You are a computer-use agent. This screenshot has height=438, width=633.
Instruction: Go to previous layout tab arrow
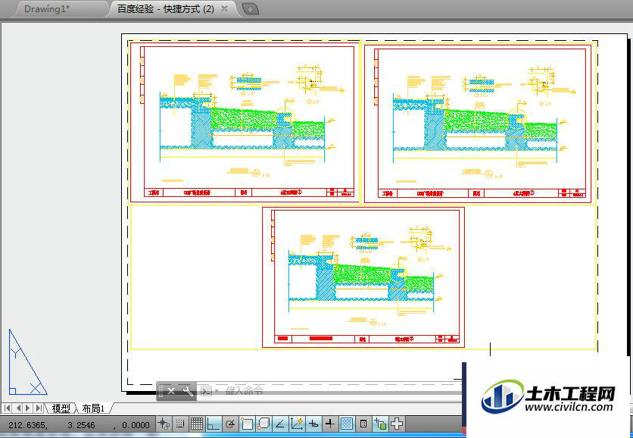pos(18,408)
